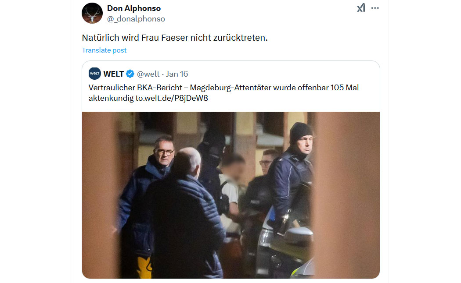This screenshot has width=461, height=283.
Task: Follow the to.welt.de/P8jDeW8 link
Action: point(172,98)
